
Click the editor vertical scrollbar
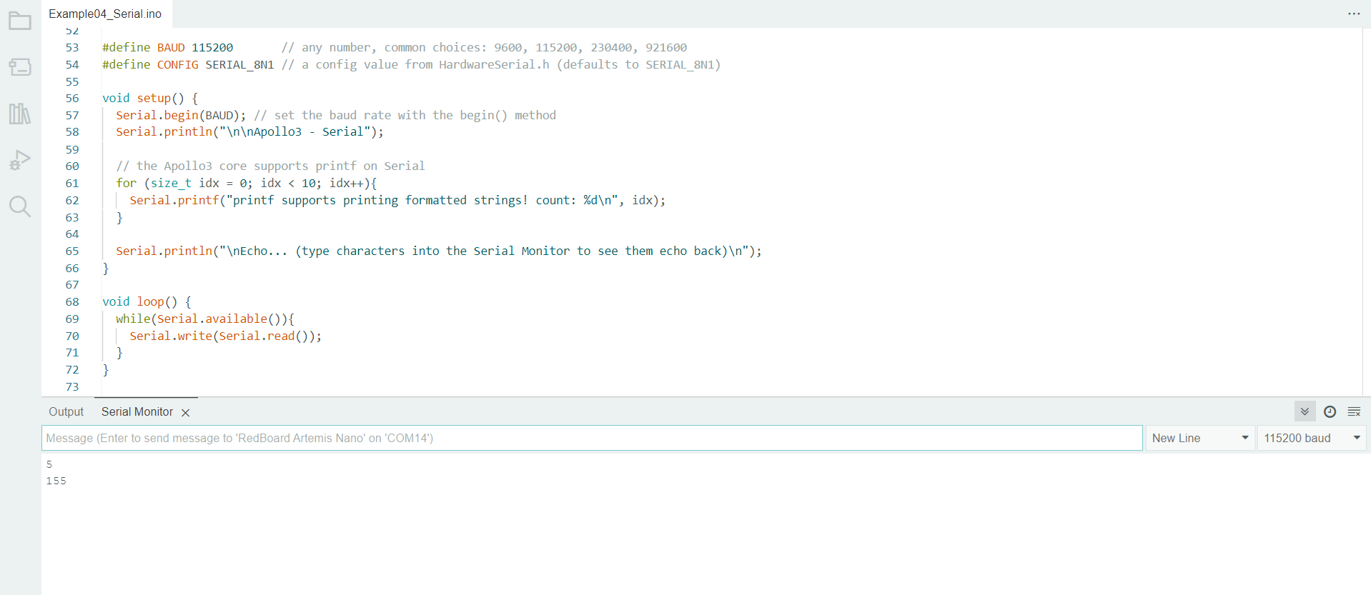[1366, 211]
